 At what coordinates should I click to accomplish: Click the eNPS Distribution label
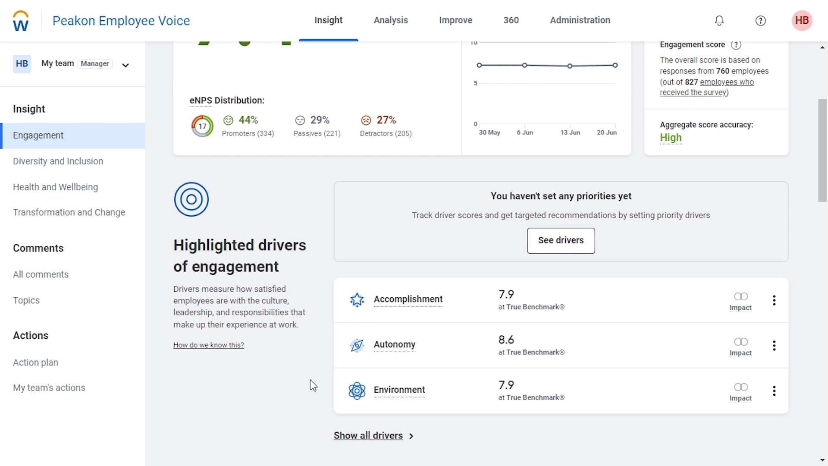(x=227, y=101)
